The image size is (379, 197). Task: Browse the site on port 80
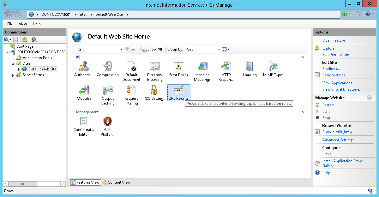coord(337,132)
